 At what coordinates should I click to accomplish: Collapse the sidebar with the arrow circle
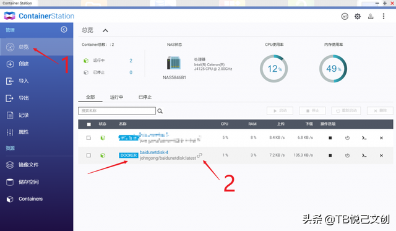click(64, 30)
